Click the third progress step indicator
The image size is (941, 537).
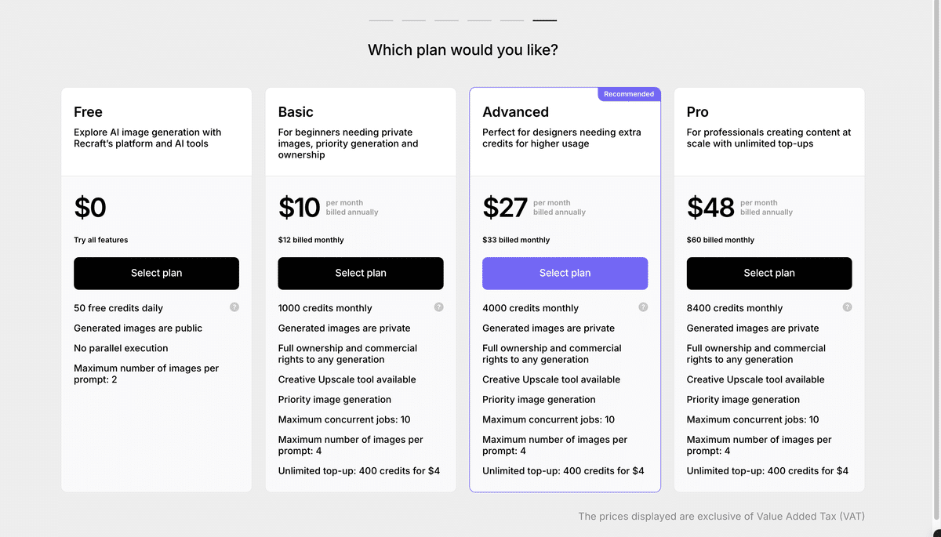pyautogui.click(x=446, y=20)
